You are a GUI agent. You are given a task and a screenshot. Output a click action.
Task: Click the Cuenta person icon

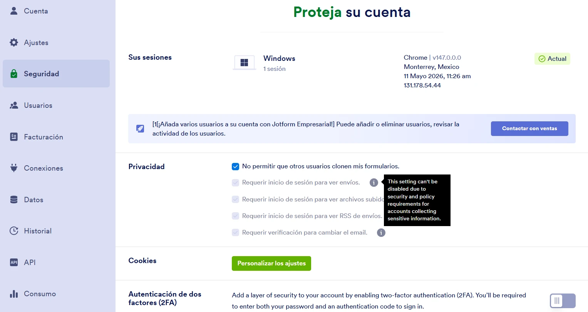pyautogui.click(x=14, y=11)
